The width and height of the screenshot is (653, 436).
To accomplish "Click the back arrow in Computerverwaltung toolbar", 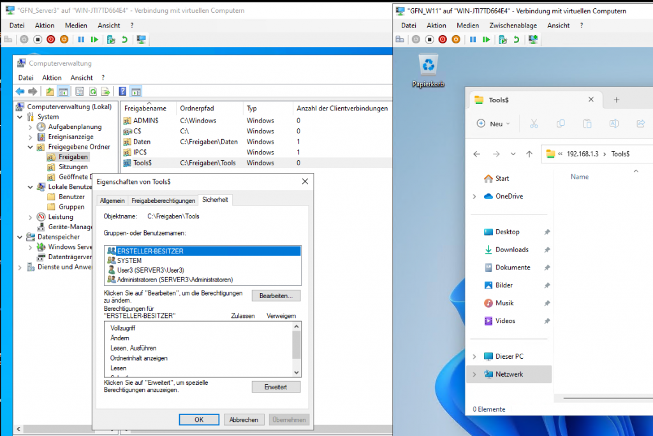I will pos(20,91).
